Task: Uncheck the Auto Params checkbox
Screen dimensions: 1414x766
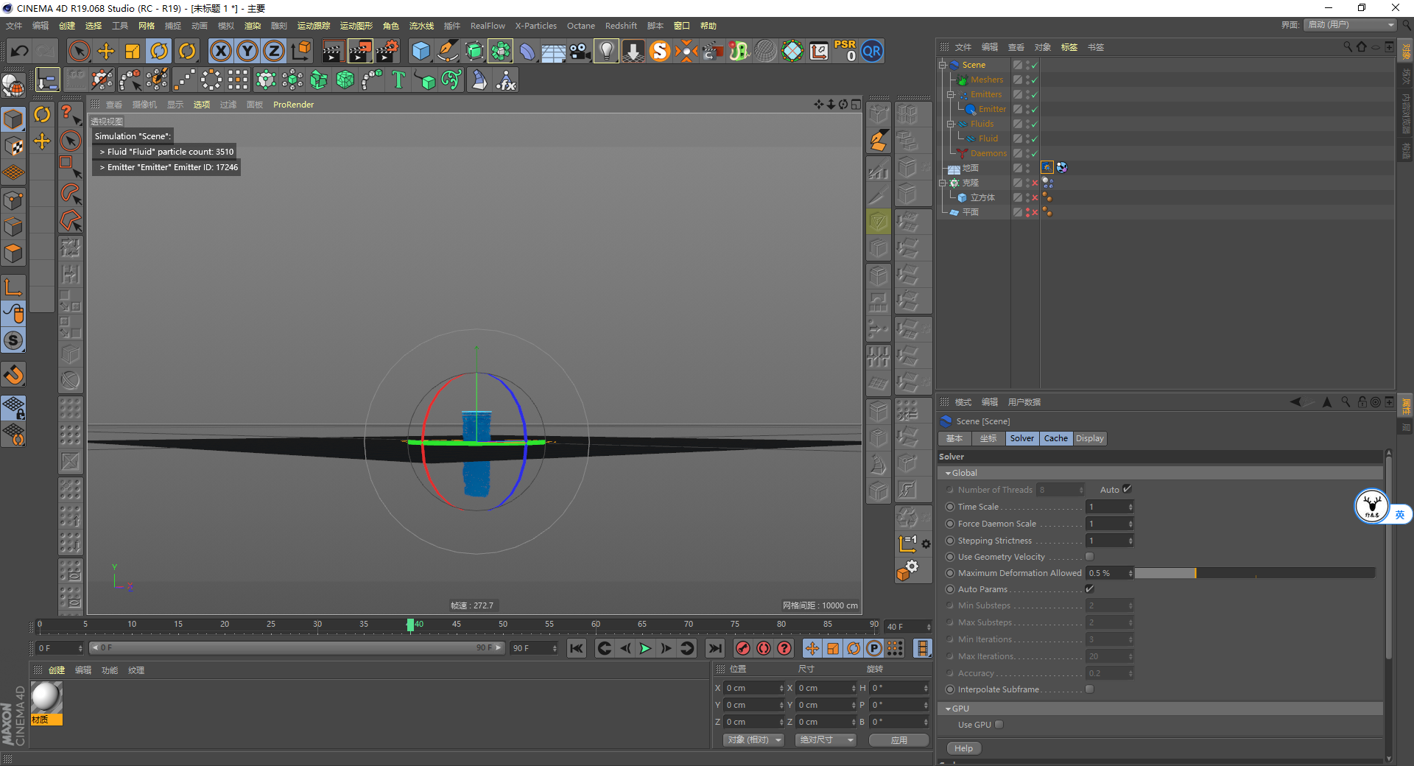Action: pos(1089,589)
